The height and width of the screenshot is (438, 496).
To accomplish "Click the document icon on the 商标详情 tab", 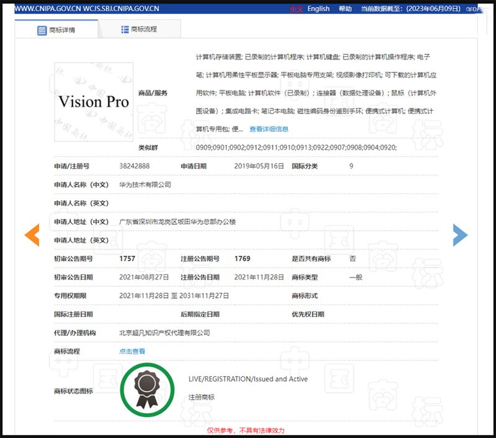I will click(x=41, y=28).
